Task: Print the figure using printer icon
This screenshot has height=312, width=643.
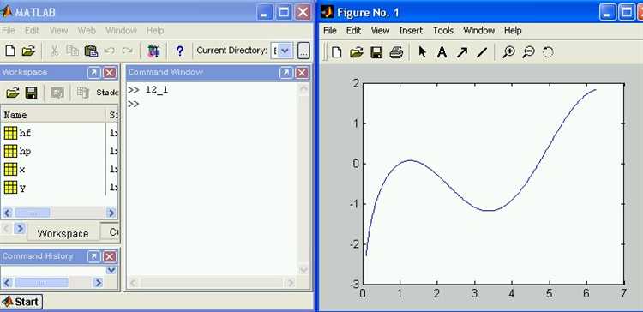Action: (x=396, y=52)
